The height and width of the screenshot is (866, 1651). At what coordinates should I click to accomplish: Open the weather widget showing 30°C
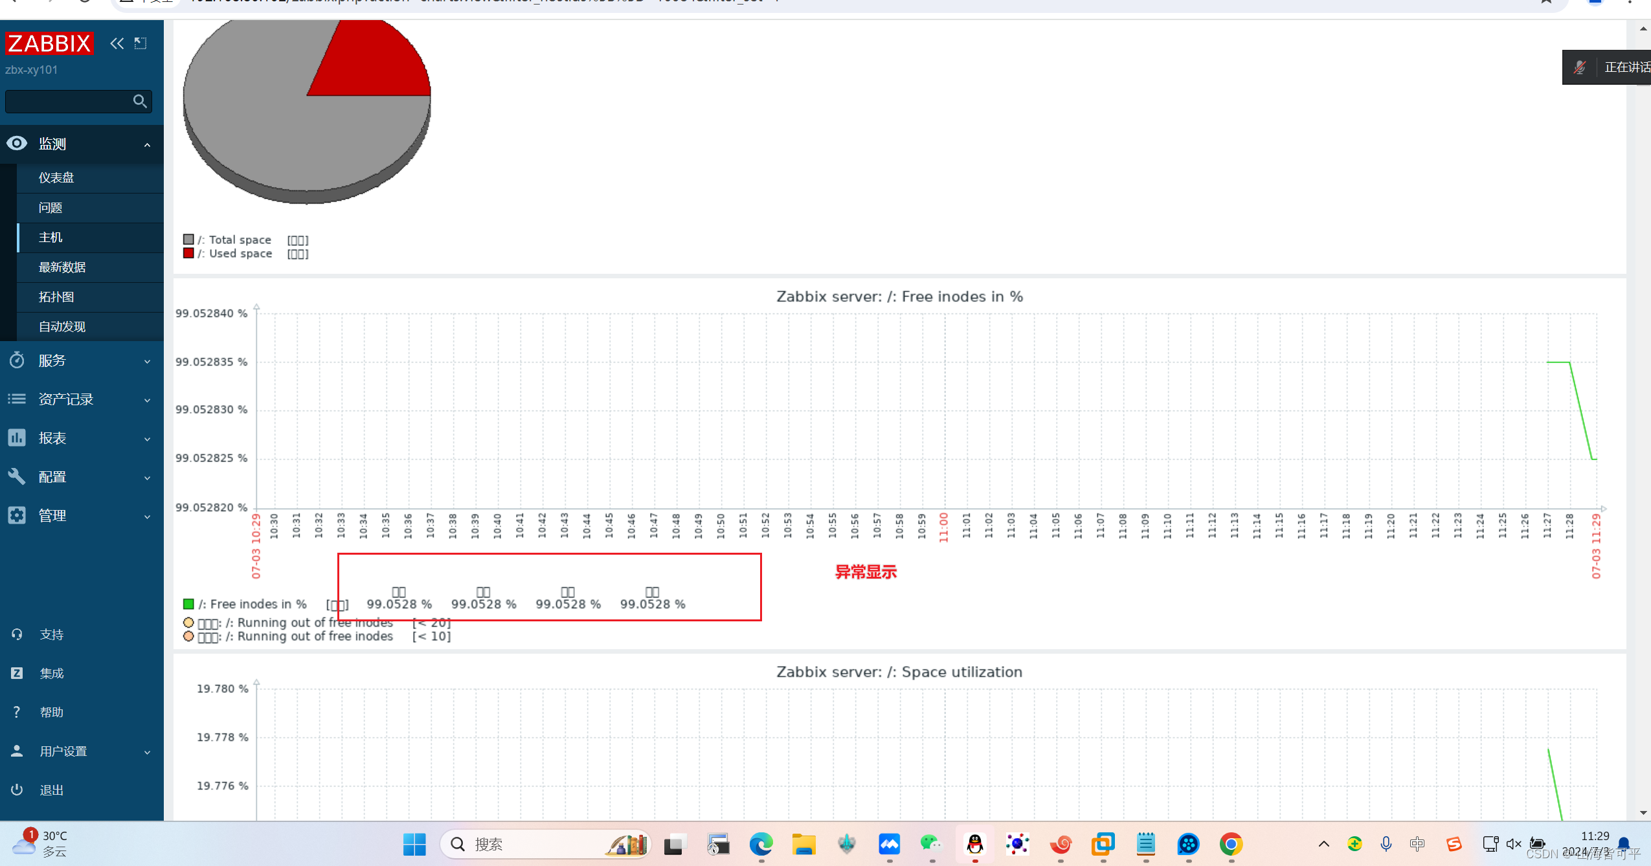[x=41, y=843]
